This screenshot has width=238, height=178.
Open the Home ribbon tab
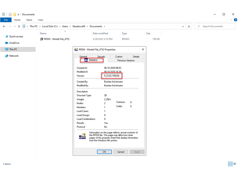17,20
